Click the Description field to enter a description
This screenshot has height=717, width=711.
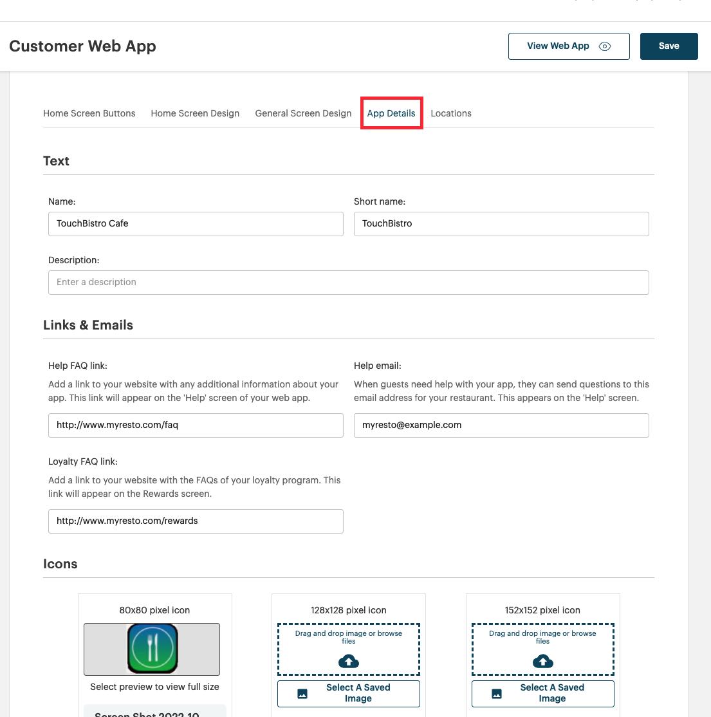click(x=349, y=282)
